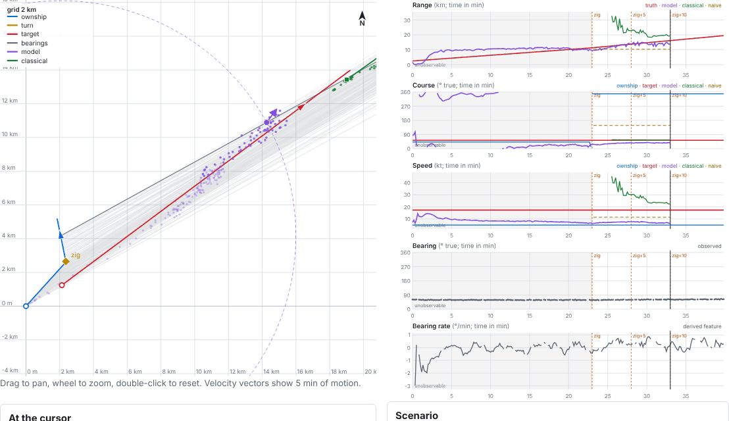Click "ownship" in the Course chart legend
729x421 pixels.
point(627,86)
